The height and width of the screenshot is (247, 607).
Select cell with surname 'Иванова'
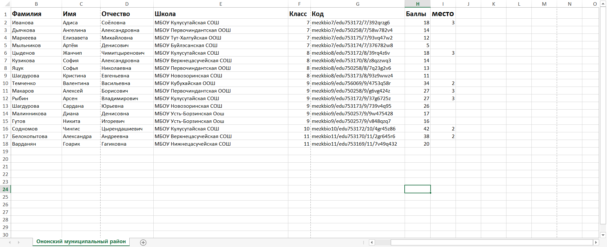(x=36, y=22)
